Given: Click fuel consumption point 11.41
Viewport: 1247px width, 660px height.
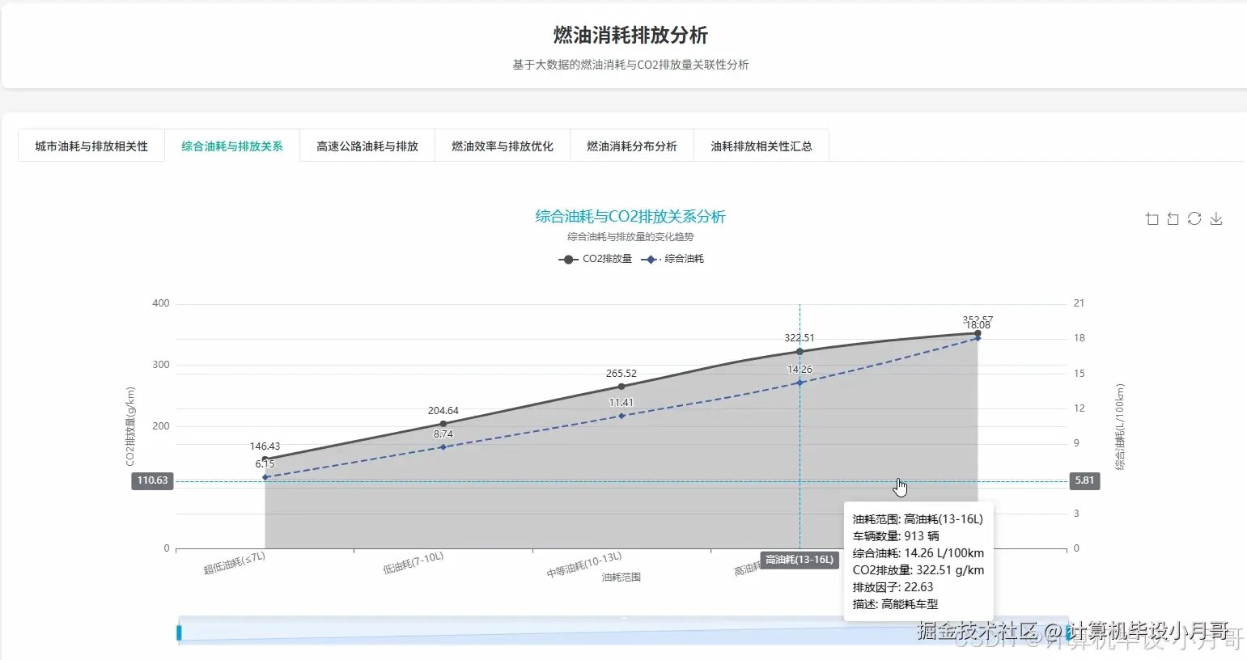Looking at the screenshot, I should pos(621,416).
